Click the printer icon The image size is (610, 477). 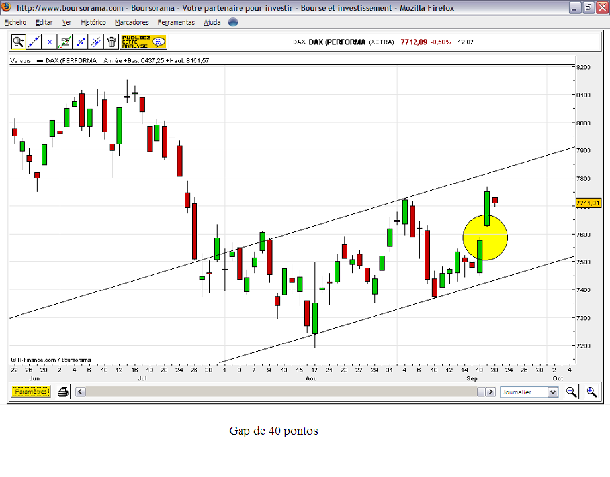tap(63, 392)
